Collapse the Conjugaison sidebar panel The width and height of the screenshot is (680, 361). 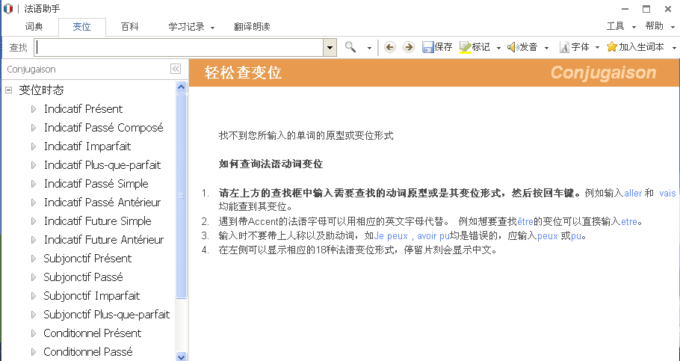[x=176, y=69]
